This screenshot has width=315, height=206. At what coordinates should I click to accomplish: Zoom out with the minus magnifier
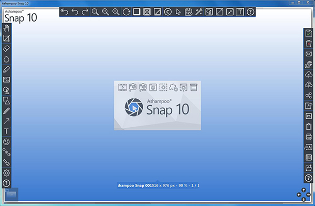(x=95, y=12)
